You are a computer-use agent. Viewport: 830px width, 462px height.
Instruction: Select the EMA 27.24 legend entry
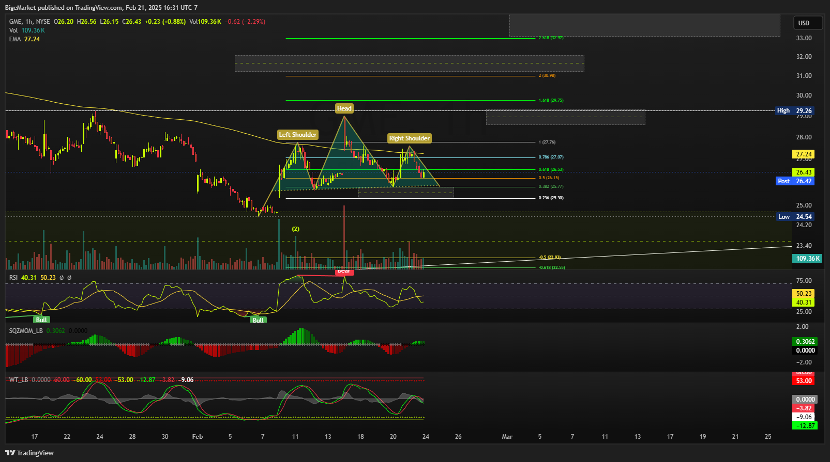click(24, 39)
